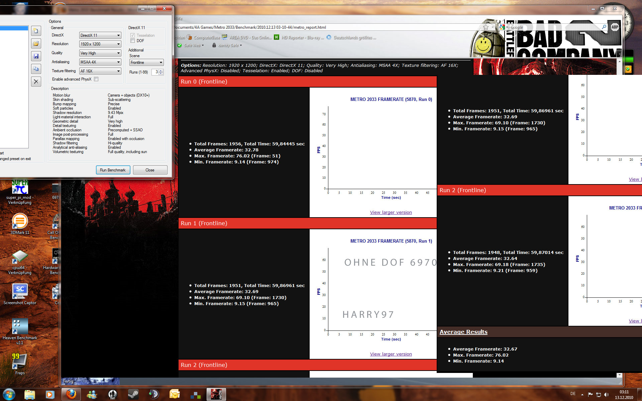
Task: Open super_pi_mod desktop shortcut
Action: pos(20,192)
